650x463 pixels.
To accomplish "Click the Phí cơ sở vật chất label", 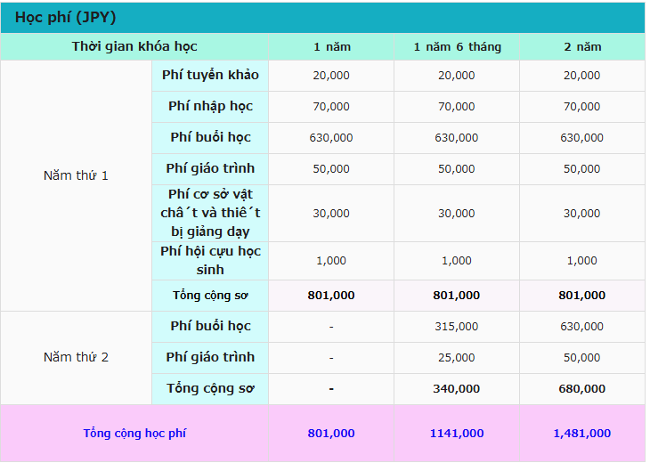I will (210, 213).
